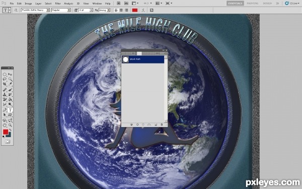Viewport: 302px width, 189px height.
Task: Open the 3D menu
Action: click(x=78, y=4)
